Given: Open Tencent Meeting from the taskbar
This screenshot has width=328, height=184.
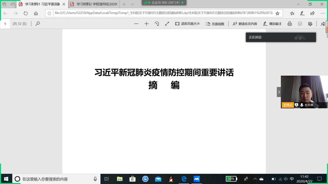Looking at the screenshot, I should click(197, 179).
